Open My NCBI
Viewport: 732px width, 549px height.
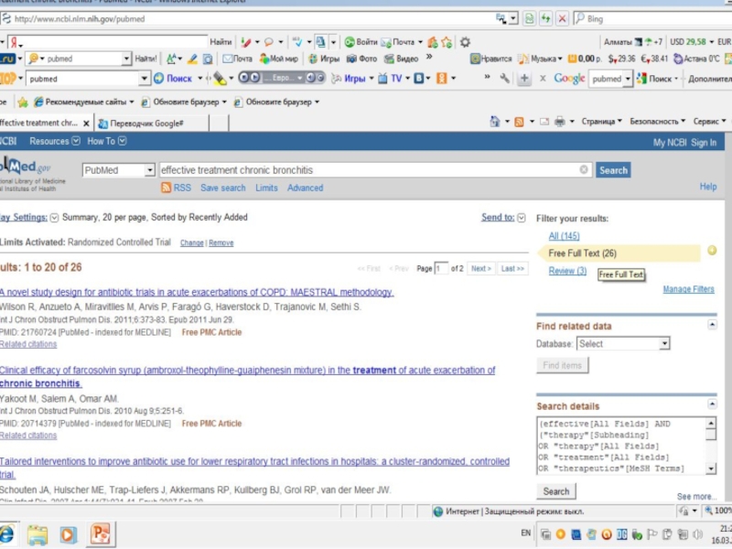(670, 143)
